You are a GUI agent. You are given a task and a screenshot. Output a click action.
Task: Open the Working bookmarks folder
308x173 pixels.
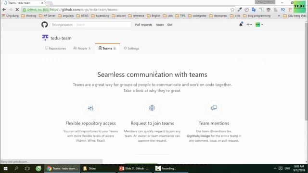tap(29, 16)
